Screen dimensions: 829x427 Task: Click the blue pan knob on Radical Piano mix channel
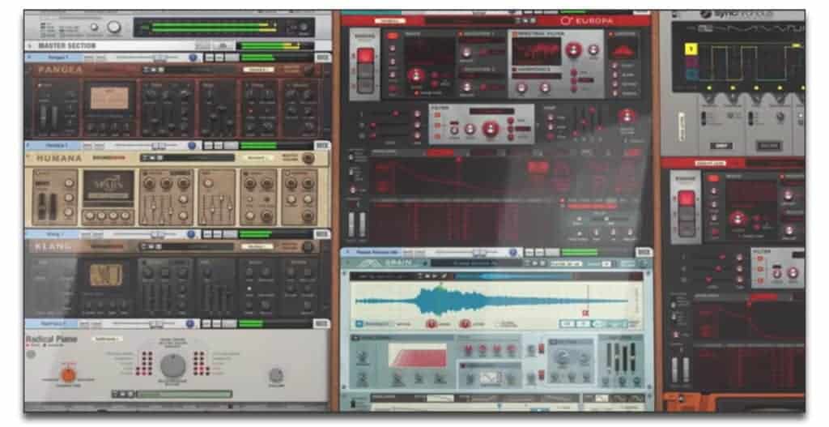pos(192,323)
